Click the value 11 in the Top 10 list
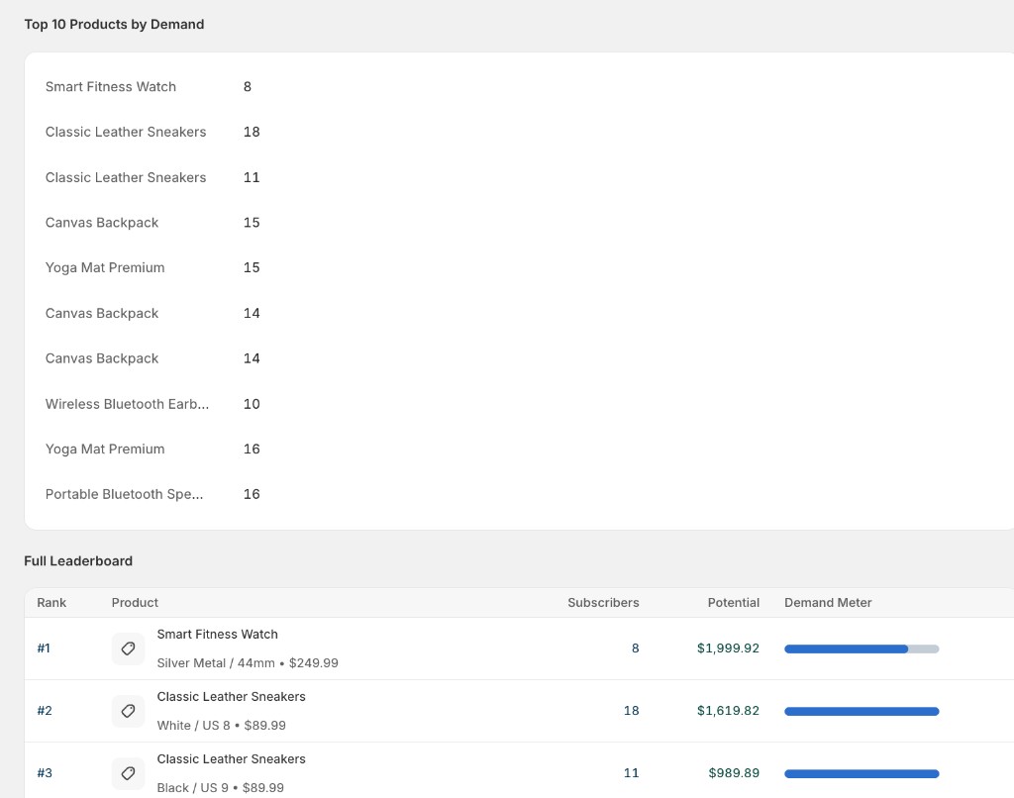Viewport: 1014px width, 798px height. pos(252,177)
